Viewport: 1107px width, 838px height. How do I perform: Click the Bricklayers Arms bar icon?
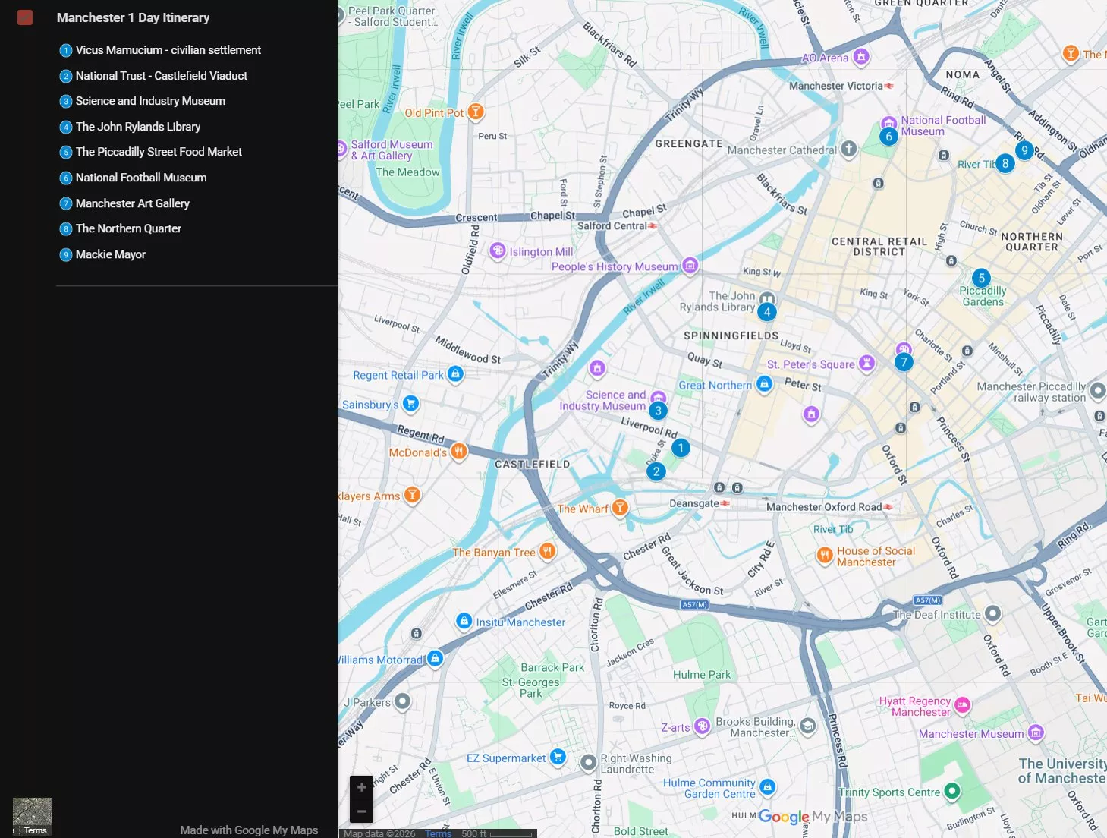[412, 495]
